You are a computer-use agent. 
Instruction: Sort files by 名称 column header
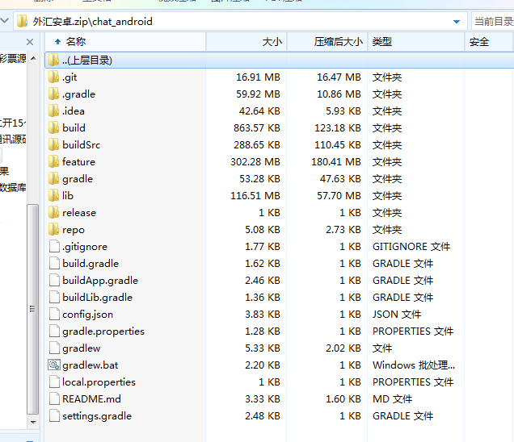tap(76, 41)
